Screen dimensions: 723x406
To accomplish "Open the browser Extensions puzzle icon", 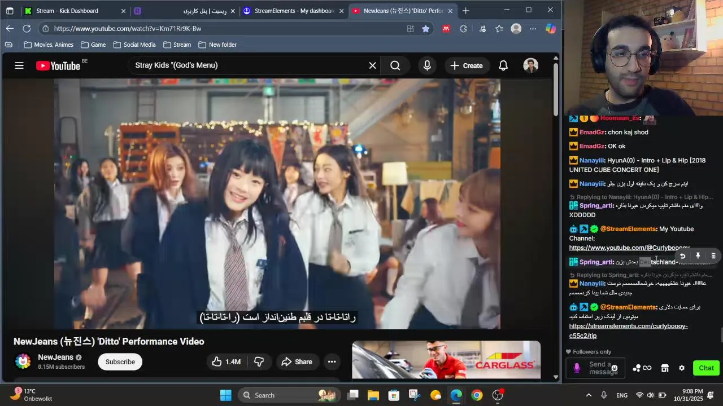I will point(464,28).
